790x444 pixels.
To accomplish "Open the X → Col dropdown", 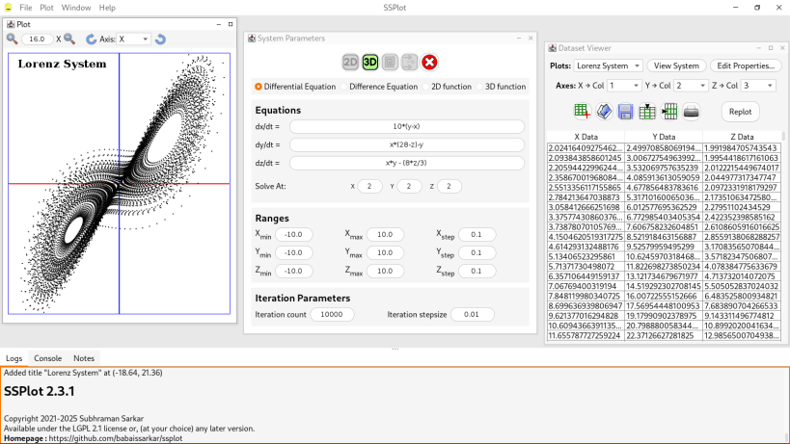I will click(x=624, y=86).
